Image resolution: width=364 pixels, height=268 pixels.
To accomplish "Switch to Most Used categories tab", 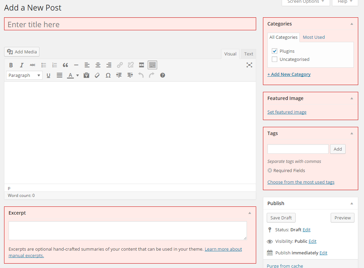I will 314,37.
